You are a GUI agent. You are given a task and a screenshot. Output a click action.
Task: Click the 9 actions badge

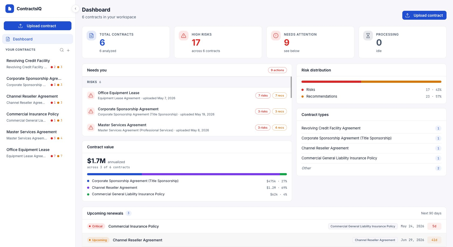[277, 70]
